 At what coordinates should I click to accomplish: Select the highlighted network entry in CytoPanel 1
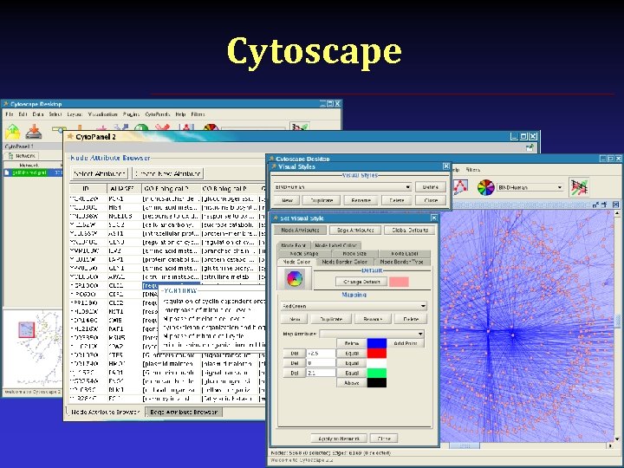[34, 172]
